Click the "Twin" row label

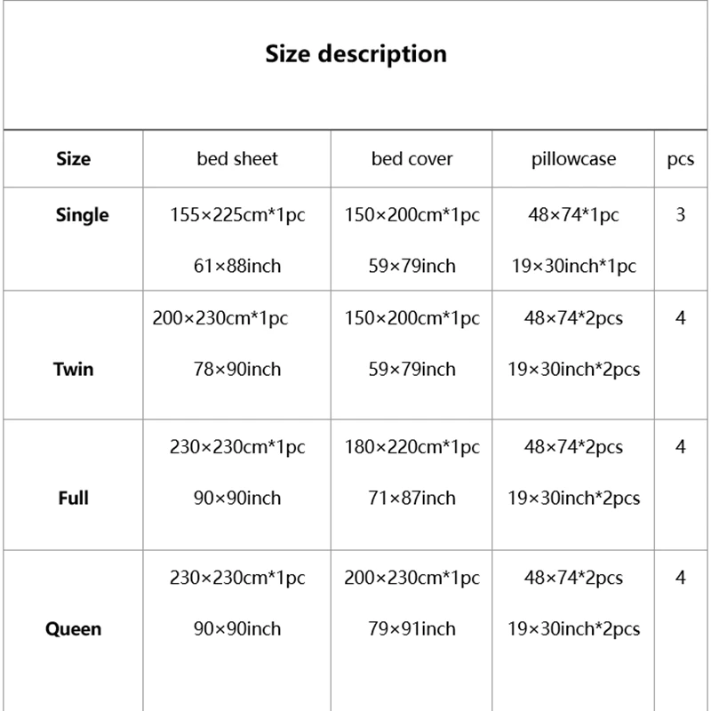coord(73,369)
